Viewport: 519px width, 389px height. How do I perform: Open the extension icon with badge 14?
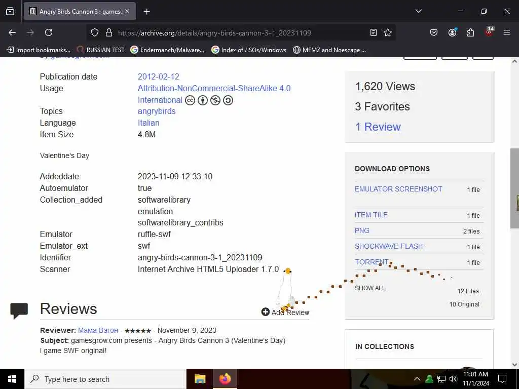click(489, 32)
